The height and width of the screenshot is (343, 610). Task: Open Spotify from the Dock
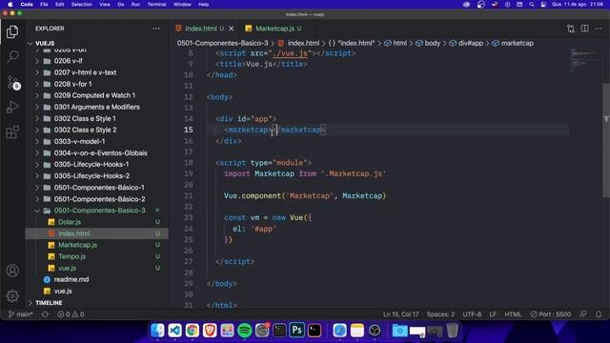[245, 331]
